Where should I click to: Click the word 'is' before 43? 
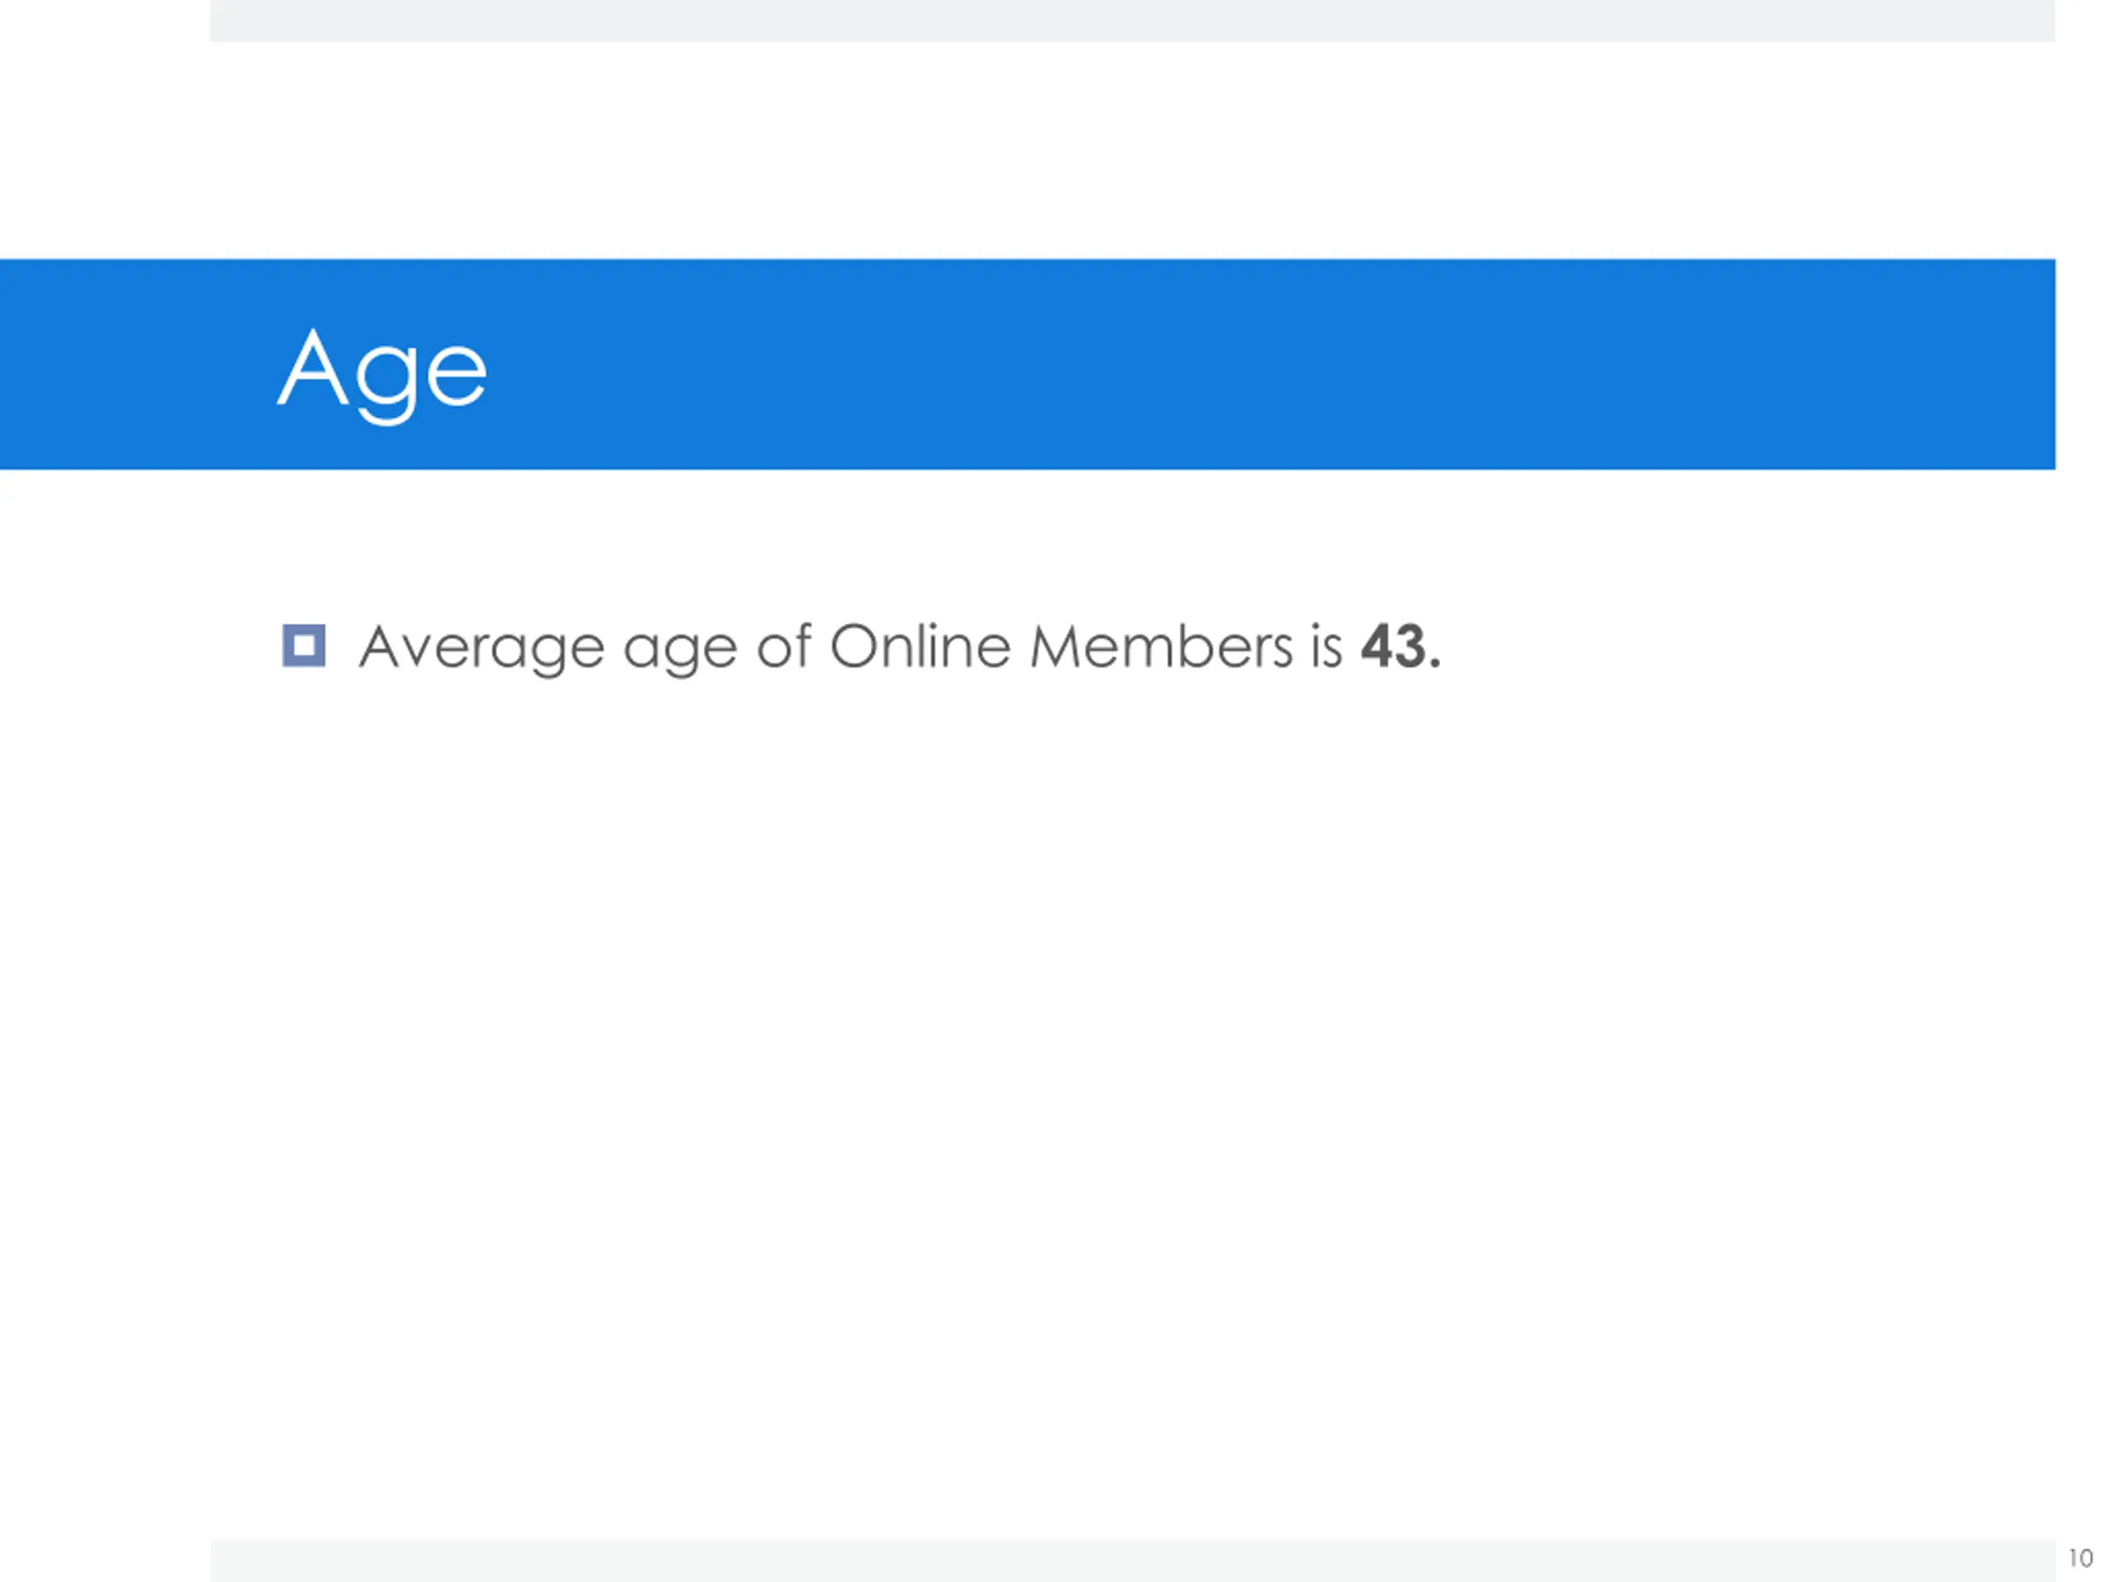1326,647
